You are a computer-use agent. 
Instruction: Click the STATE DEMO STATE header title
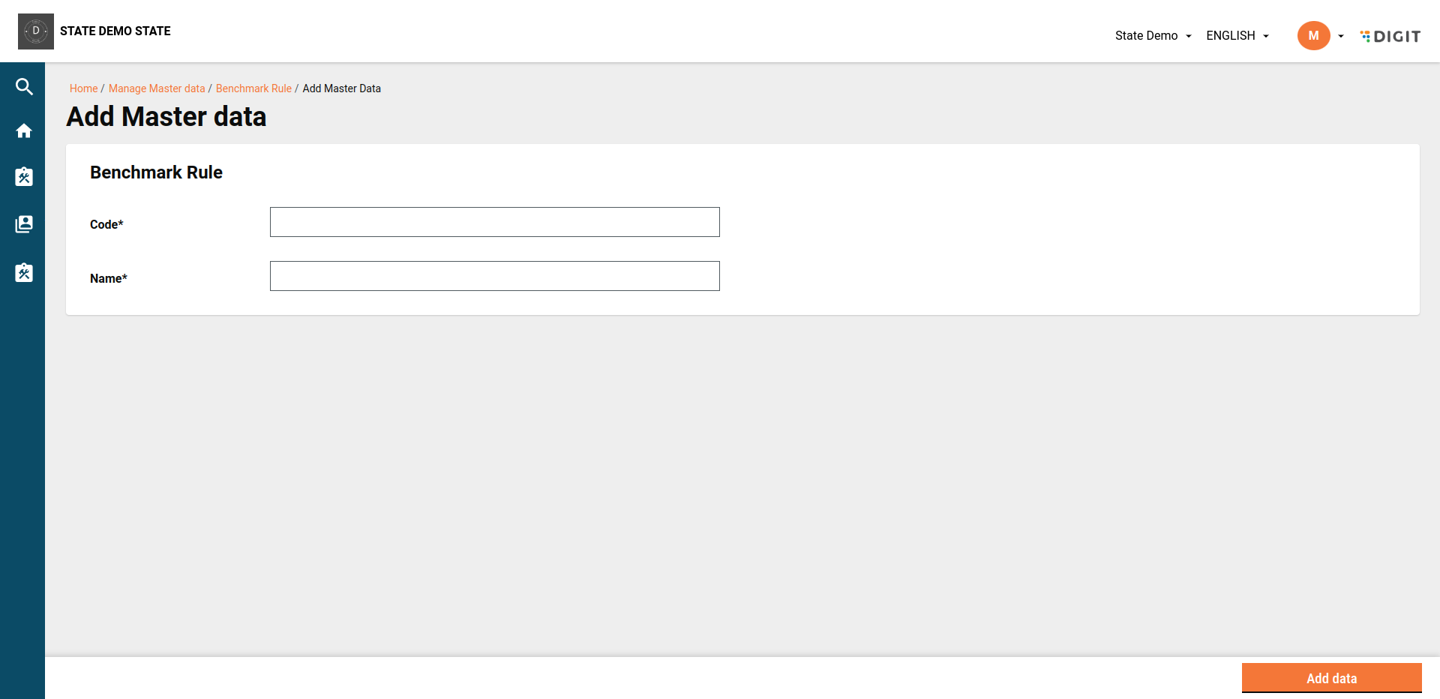click(115, 31)
